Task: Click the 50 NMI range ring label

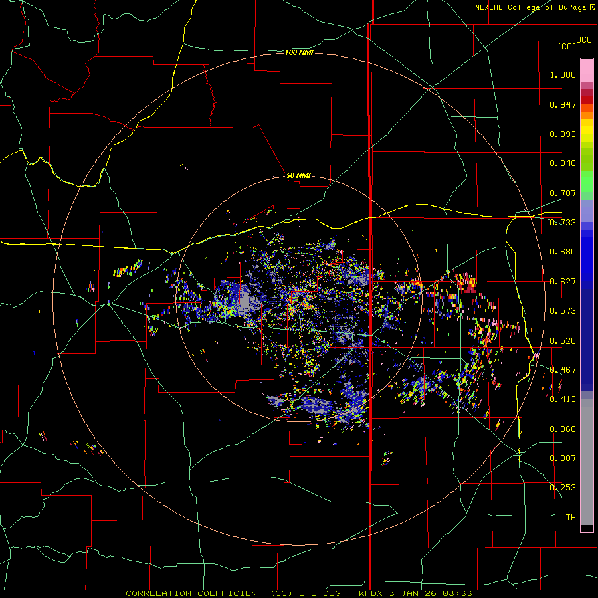Action: point(298,175)
